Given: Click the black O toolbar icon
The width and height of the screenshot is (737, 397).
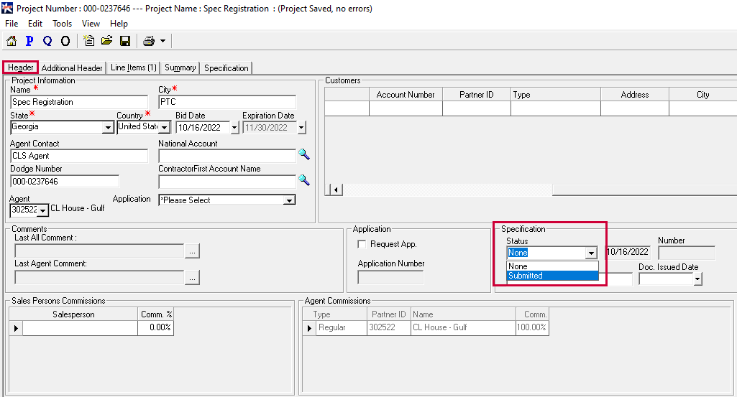Looking at the screenshot, I should (x=65, y=41).
